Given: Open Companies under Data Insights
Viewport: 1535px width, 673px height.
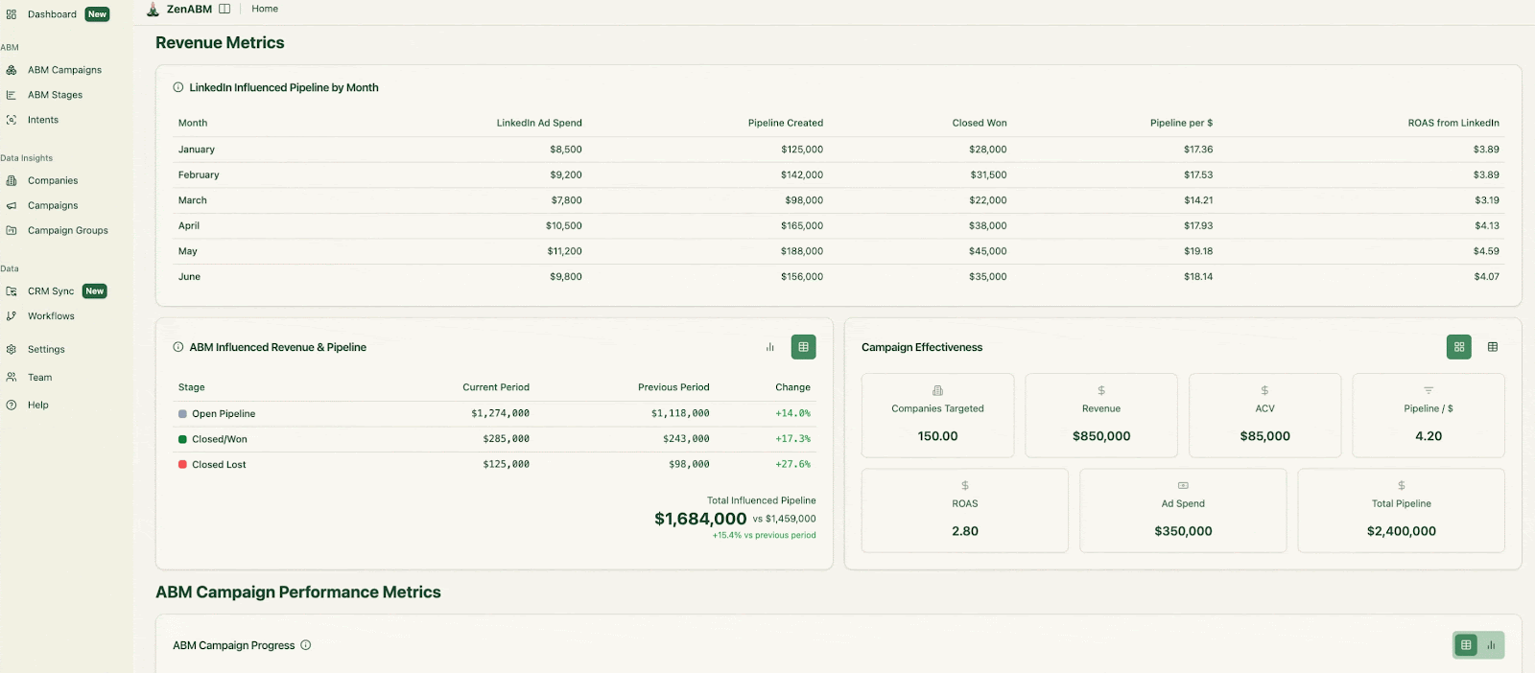Looking at the screenshot, I should pyautogui.click(x=53, y=180).
